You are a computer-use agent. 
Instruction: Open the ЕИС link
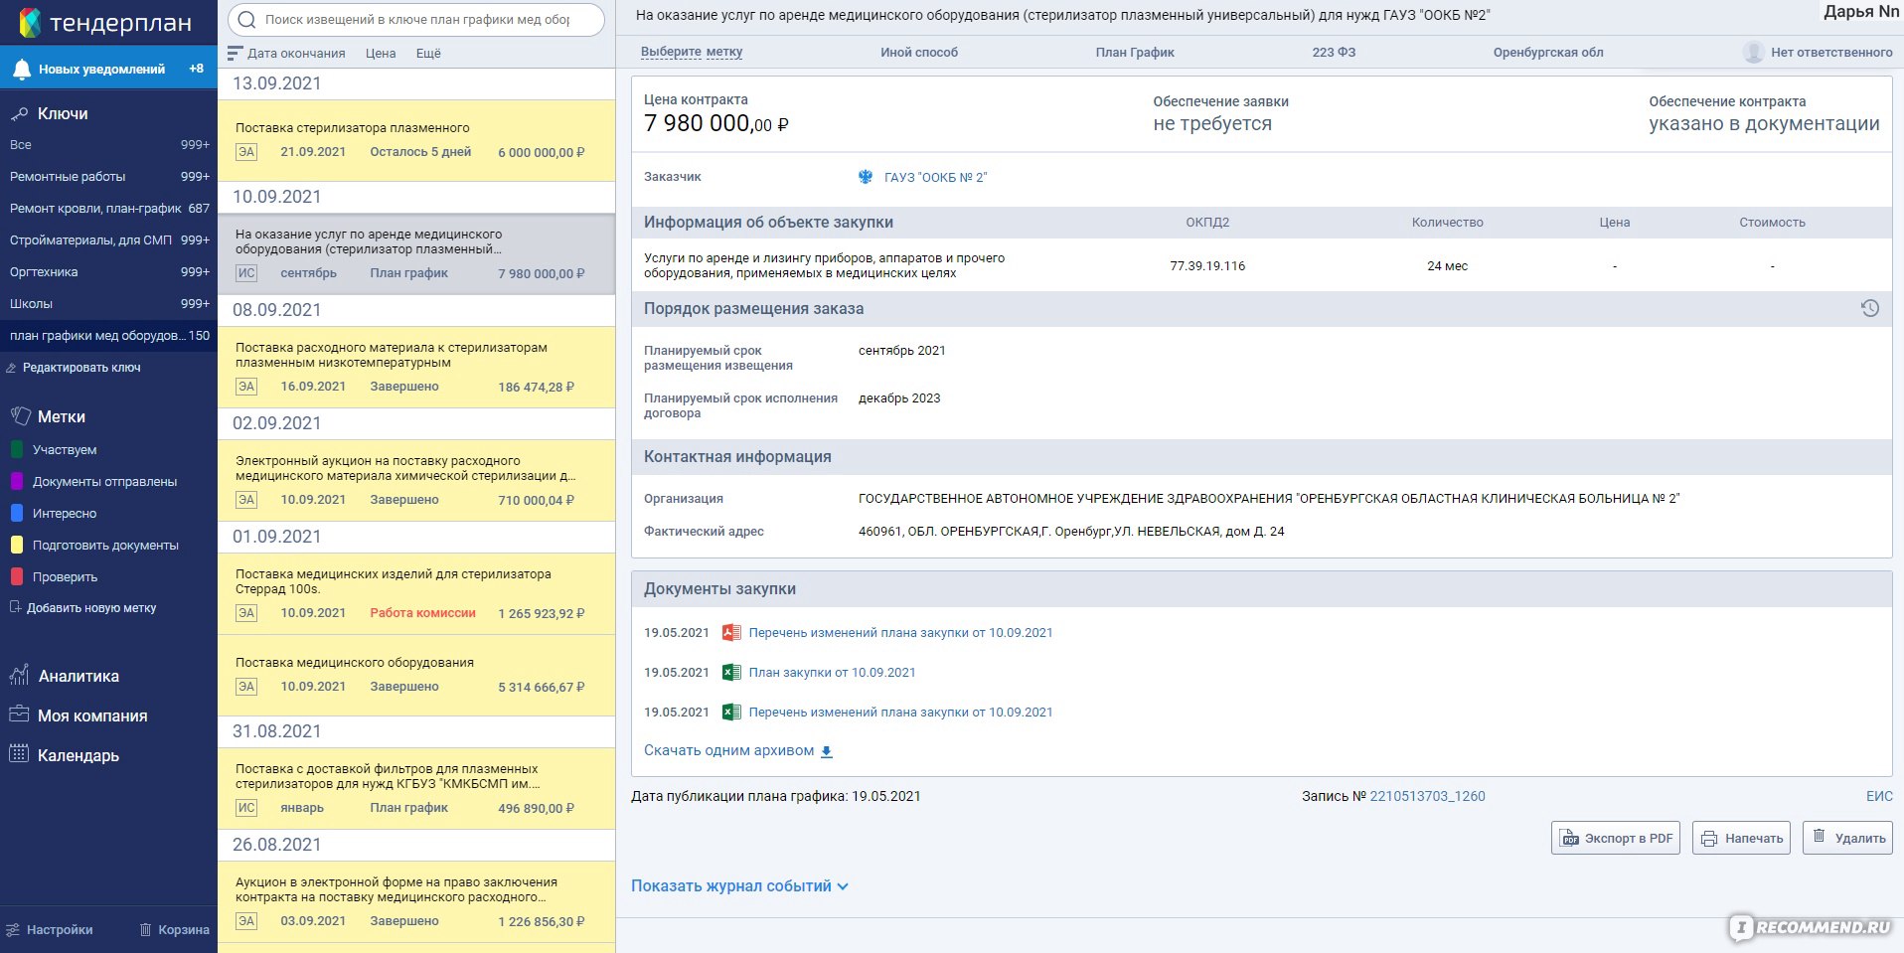(1879, 796)
